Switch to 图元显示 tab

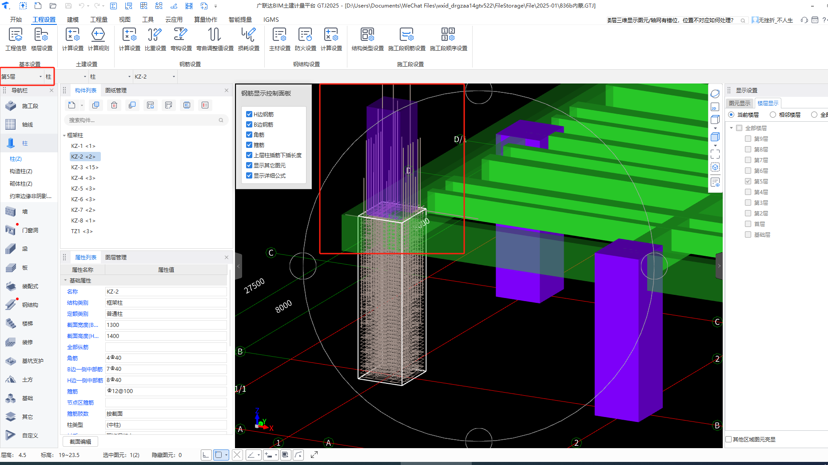(x=740, y=103)
